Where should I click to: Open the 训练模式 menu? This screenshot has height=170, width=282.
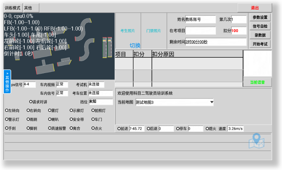tap(13, 8)
